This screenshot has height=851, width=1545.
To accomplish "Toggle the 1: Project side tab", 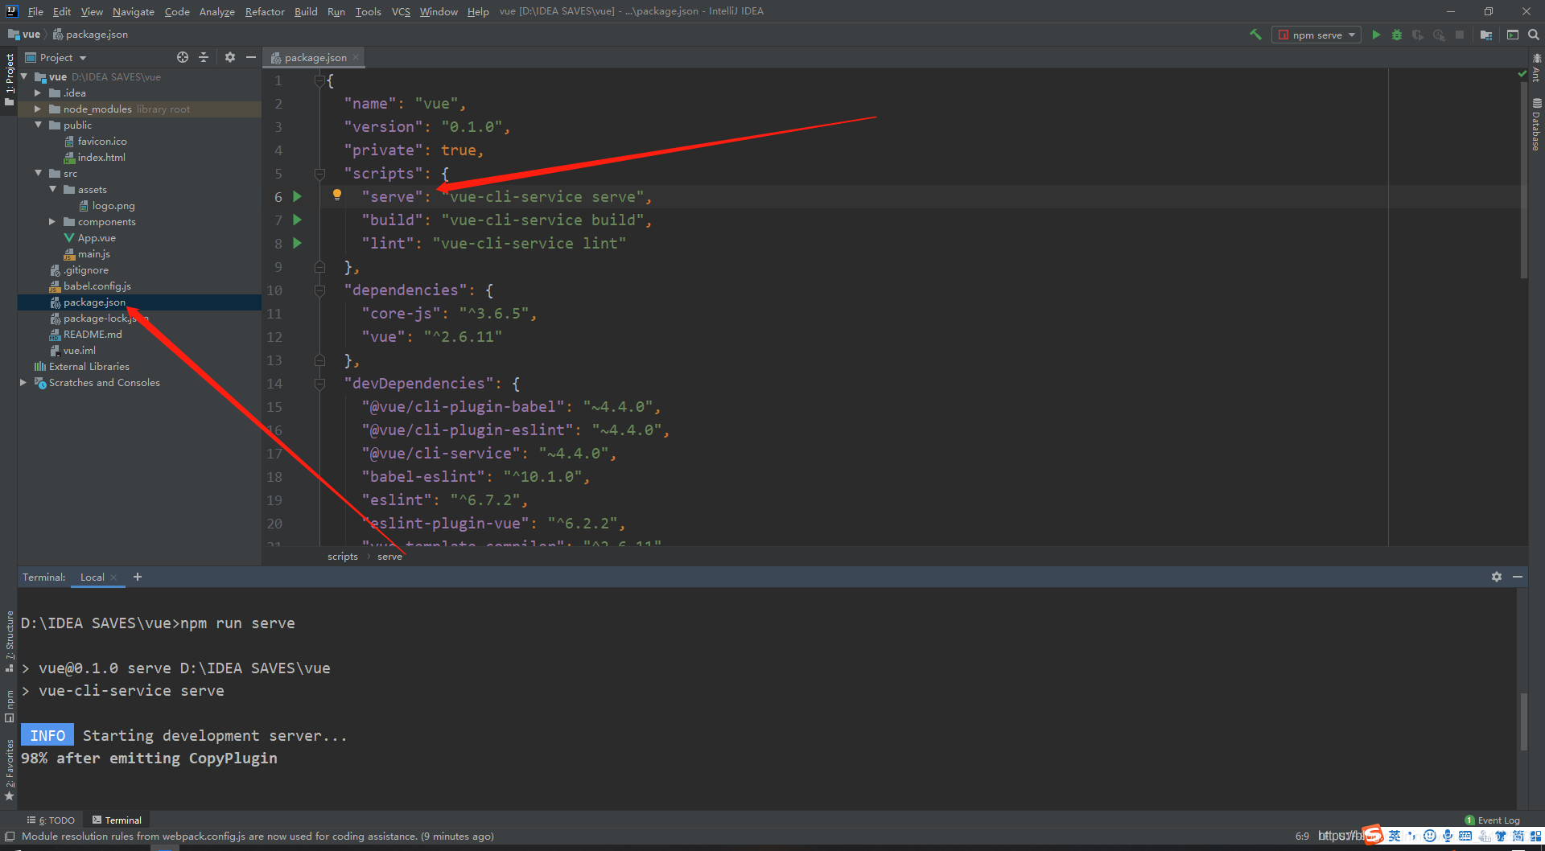I will point(9,79).
